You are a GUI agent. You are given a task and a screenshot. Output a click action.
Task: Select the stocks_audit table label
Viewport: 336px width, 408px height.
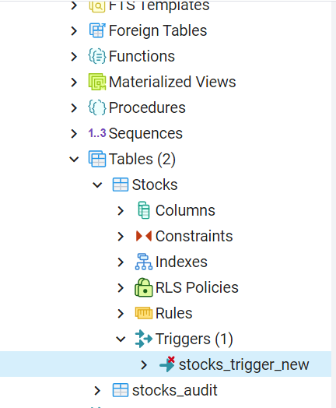point(175,390)
